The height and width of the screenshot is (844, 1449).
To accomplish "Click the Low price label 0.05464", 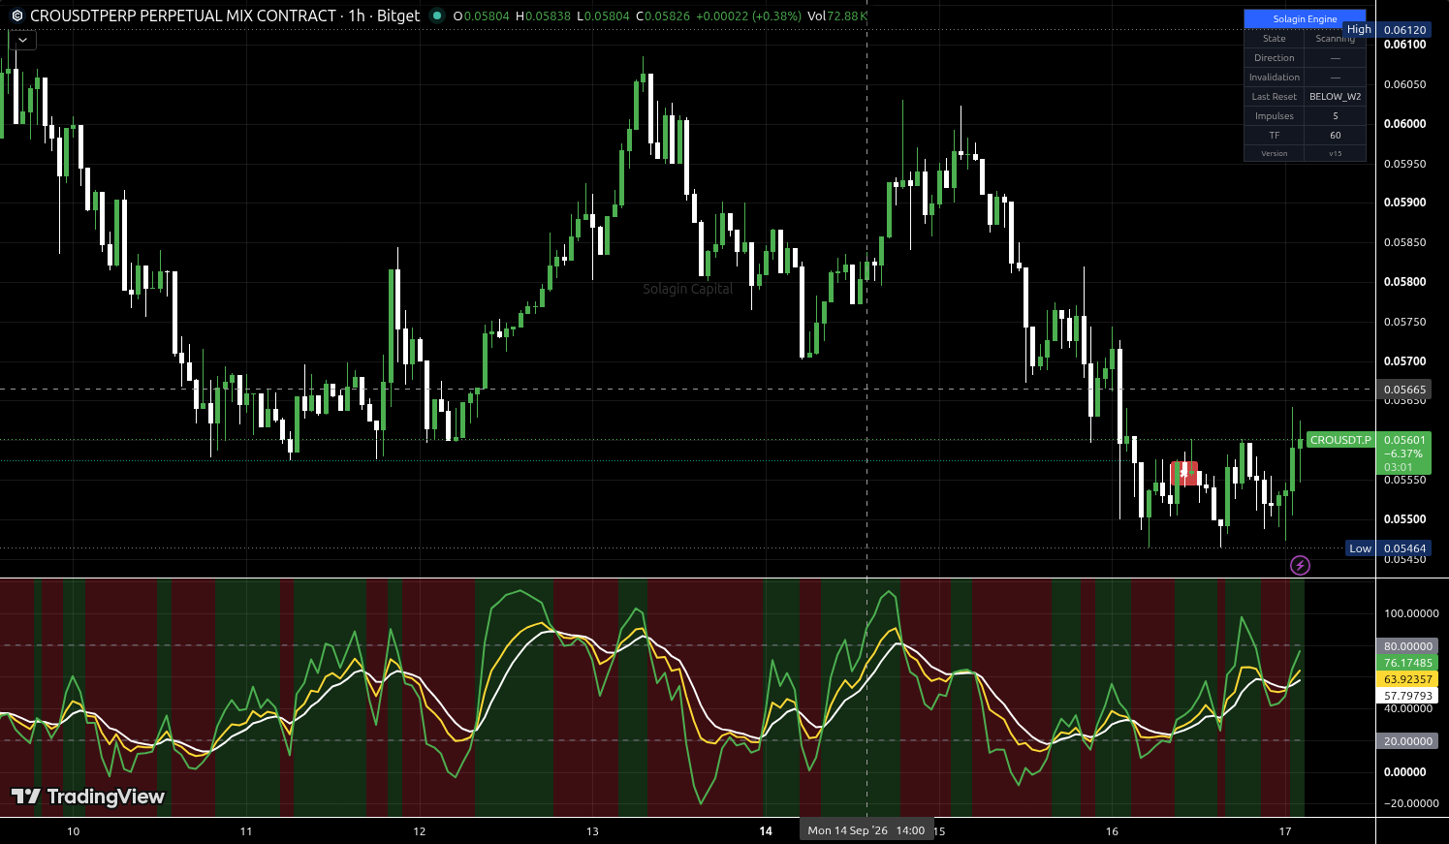I will pyautogui.click(x=1404, y=548).
